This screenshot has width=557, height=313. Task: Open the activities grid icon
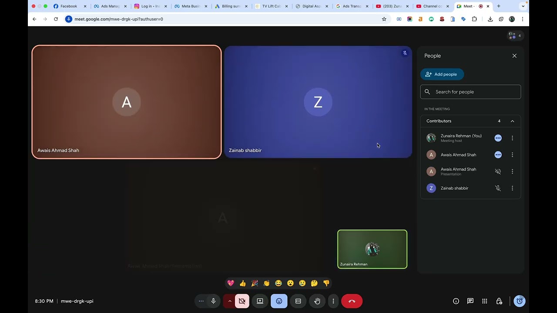click(485, 301)
